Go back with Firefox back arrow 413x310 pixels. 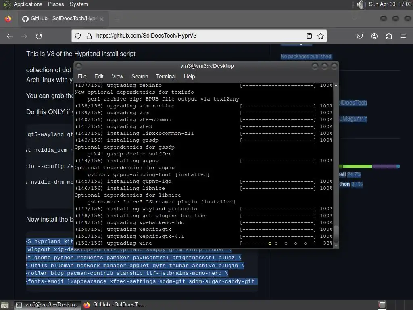tap(10, 36)
